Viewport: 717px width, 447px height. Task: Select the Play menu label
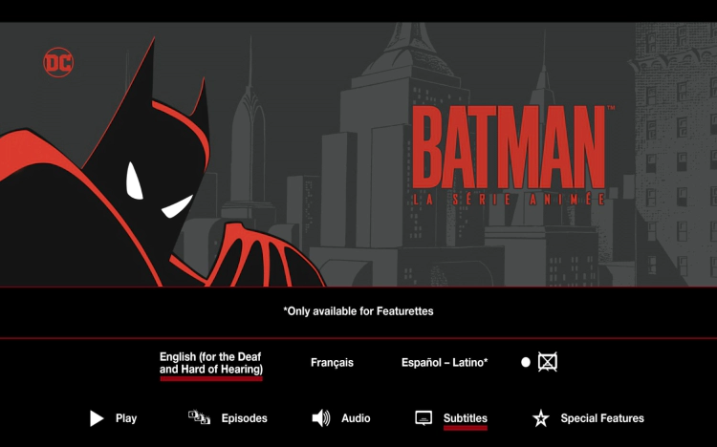click(x=126, y=418)
